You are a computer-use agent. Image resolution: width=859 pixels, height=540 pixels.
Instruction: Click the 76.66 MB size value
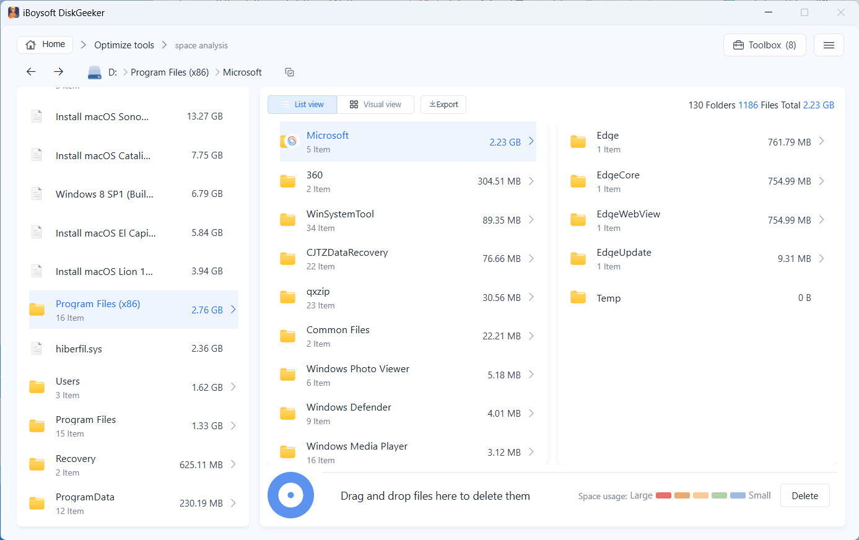click(x=502, y=259)
